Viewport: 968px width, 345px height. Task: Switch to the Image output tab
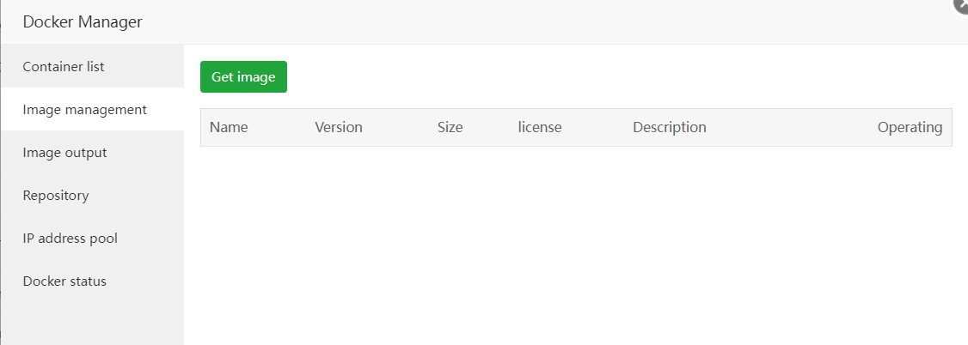coord(64,153)
